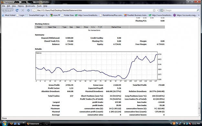The height and width of the screenshot is (126, 202).
Task: Open SmarterMail Login bookmark
Action: point(37,15)
